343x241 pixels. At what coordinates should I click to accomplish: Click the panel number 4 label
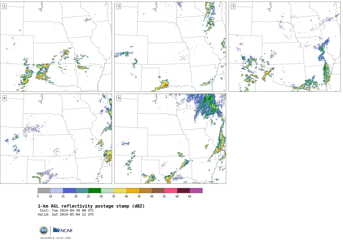tap(4, 98)
